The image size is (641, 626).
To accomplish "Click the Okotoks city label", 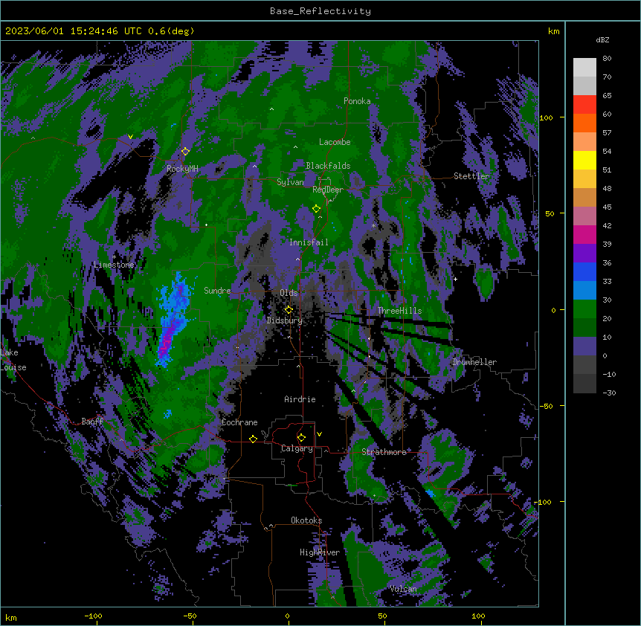I will (306, 520).
